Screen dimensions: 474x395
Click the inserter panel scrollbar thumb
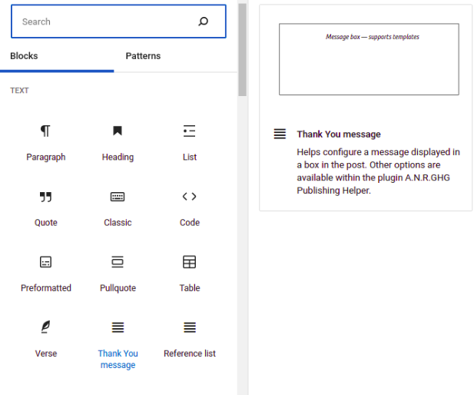pos(243,50)
